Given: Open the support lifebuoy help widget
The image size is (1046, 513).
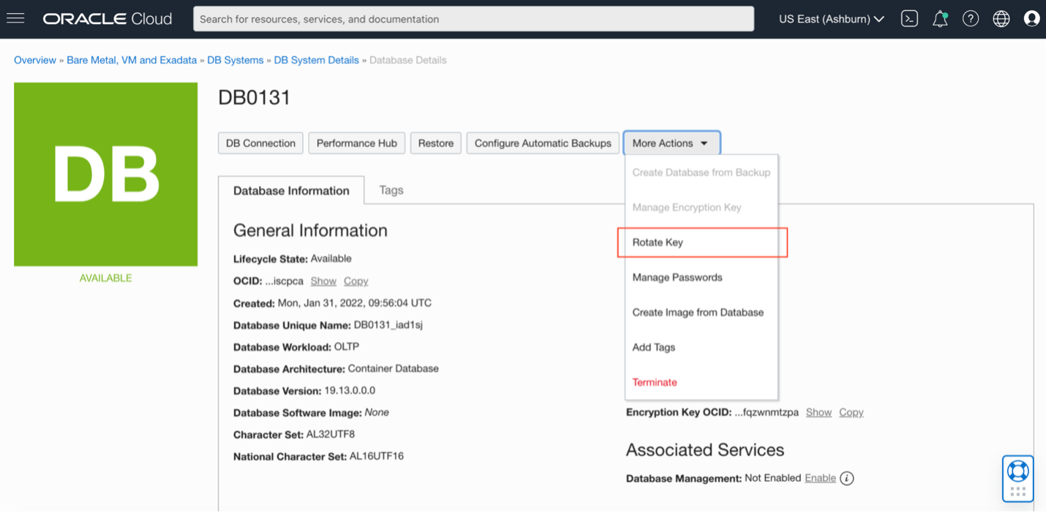Looking at the screenshot, I should point(1017,471).
